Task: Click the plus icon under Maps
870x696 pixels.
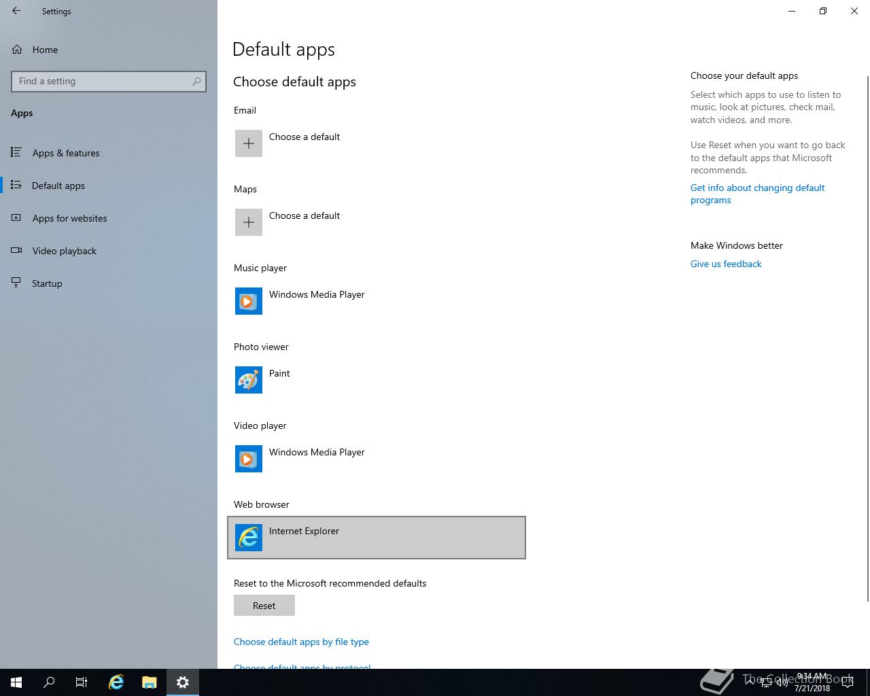Action: (249, 222)
